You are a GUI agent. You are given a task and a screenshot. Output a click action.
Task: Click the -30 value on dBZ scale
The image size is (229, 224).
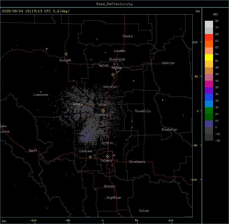click(x=218, y=141)
